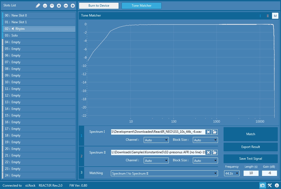The height and width of the screenshot is (189, 281).
Task: Click the pencil rename slot icon
Action: pos(38,6)
